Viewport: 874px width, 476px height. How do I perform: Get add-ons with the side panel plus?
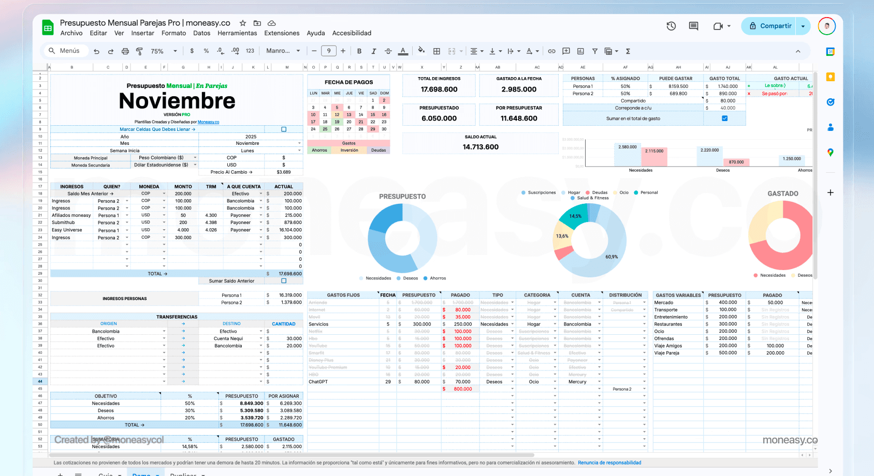tap(831, 192)
